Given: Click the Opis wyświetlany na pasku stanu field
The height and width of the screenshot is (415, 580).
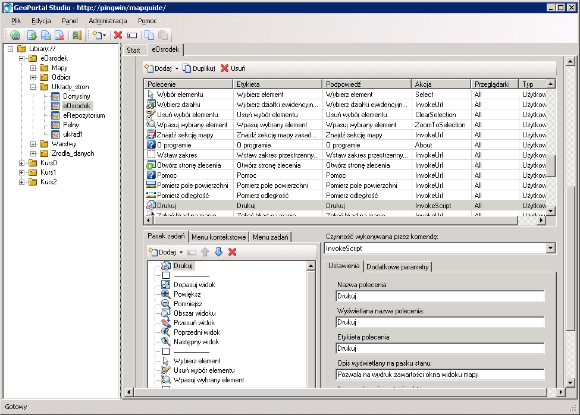Looking at the screenshot, I should pyautogui.click(x=440, y=375).
